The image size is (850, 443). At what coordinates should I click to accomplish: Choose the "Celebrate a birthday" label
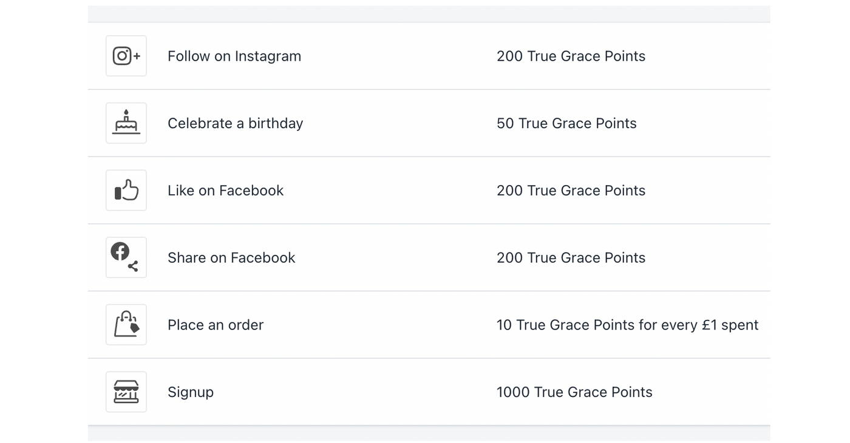(235, 123)
